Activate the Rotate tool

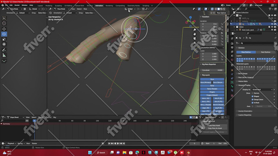[x=4, y=34]
